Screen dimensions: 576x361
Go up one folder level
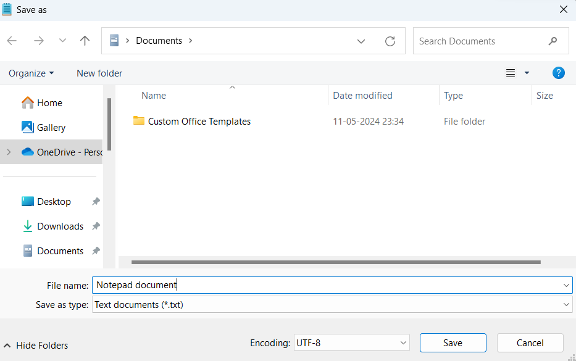[x=85, y=41]
